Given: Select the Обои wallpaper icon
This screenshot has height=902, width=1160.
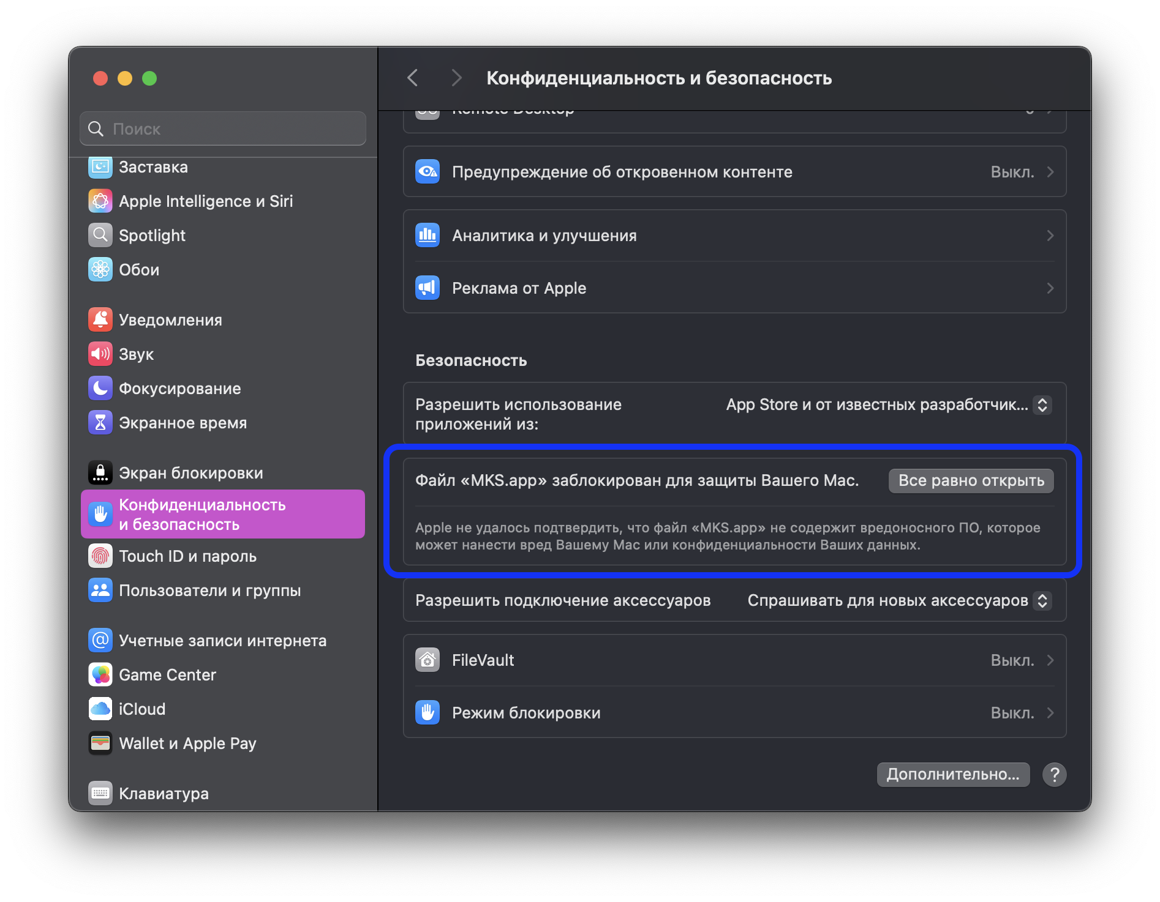Looking at the screenshot, I should (100, 270).
